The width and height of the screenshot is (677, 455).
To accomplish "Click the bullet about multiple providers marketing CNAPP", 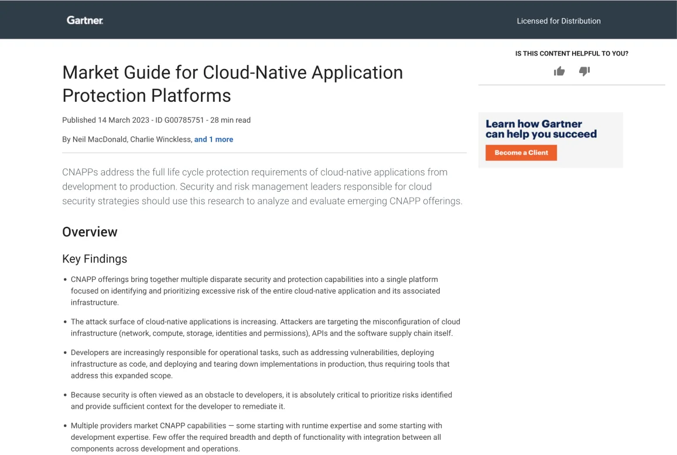I will (x=256, y=437).
